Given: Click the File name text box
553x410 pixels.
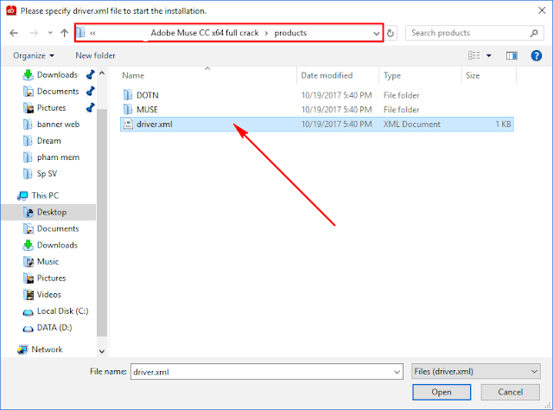Looking at the screenshot, I should 261,372.
